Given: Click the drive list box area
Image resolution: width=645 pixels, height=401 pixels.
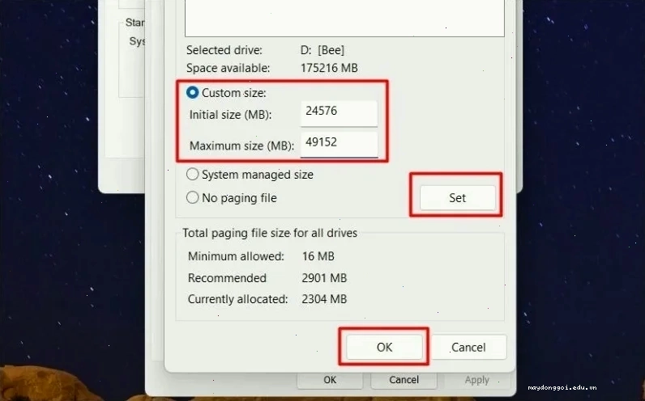Looking at the screenshot, I should click(344, 19).
